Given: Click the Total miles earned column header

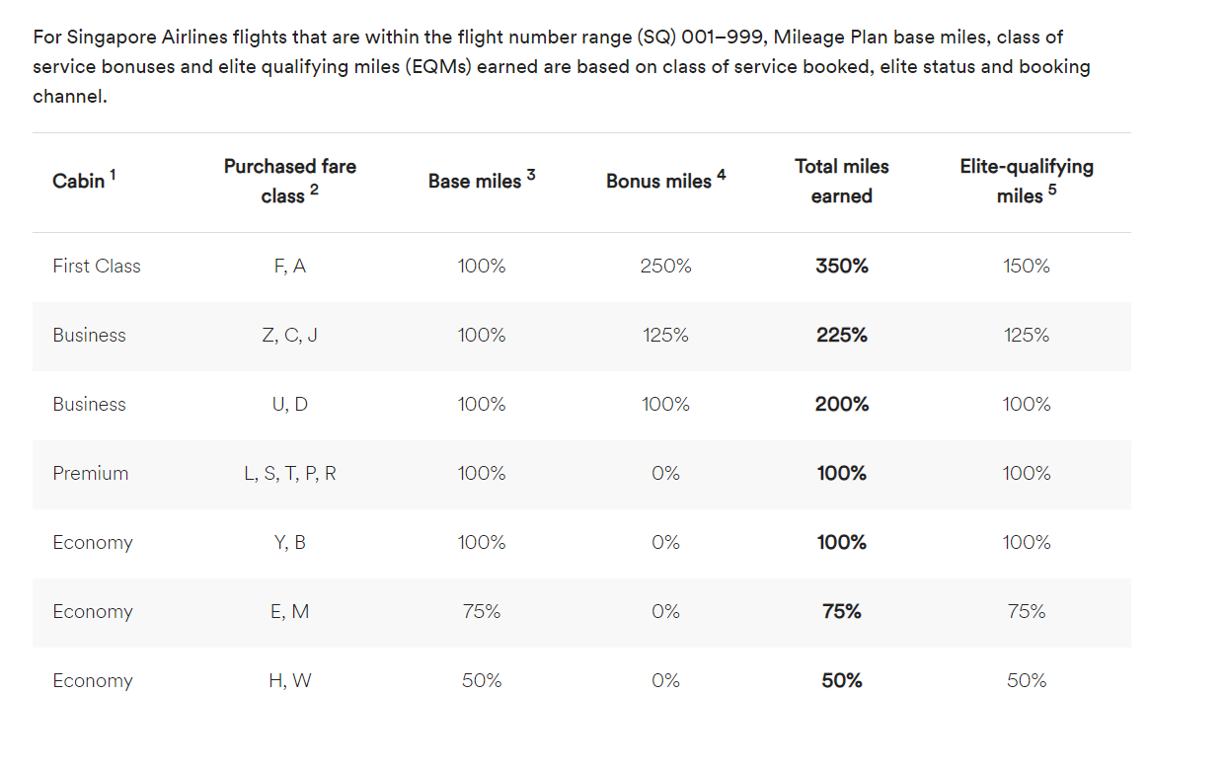Looking at the screenshot, I should (x=841, y=182).
